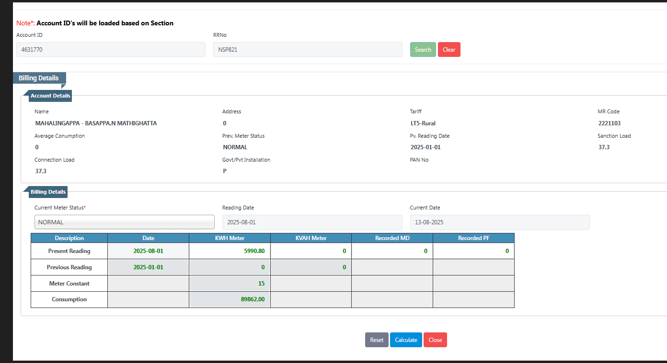The width and height of the screenshot is (667, 363).
Task: Click the Present Reading date cell
Action: tap(149, 251)
